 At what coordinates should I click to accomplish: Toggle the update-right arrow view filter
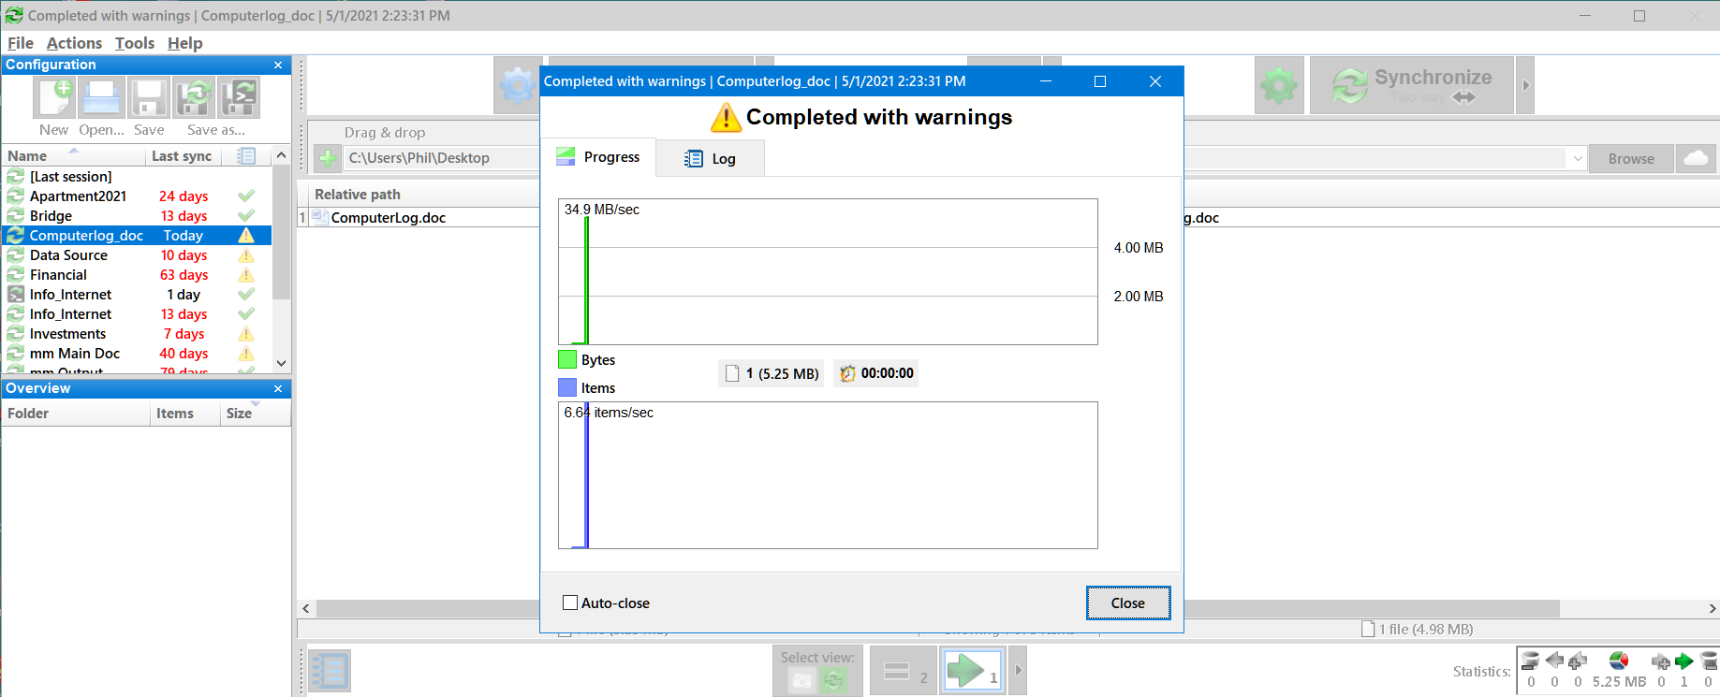pyautogui.click(x=973, y=671)
